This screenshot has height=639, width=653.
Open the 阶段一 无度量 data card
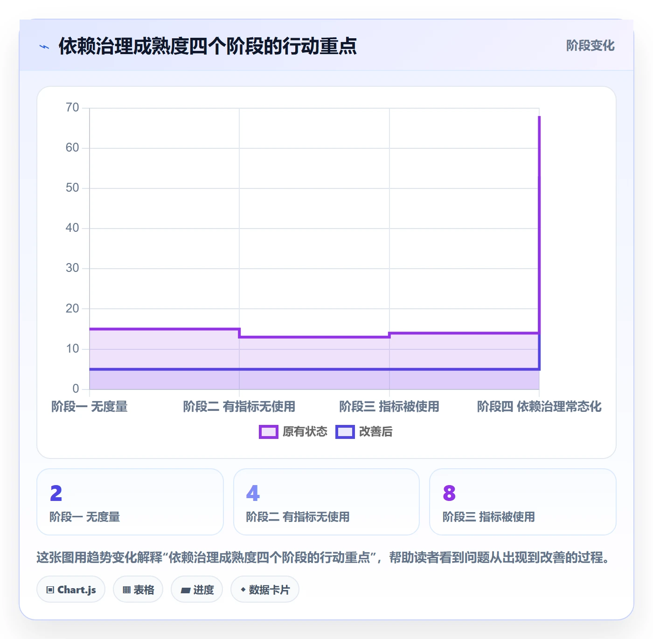pos(130,502)
